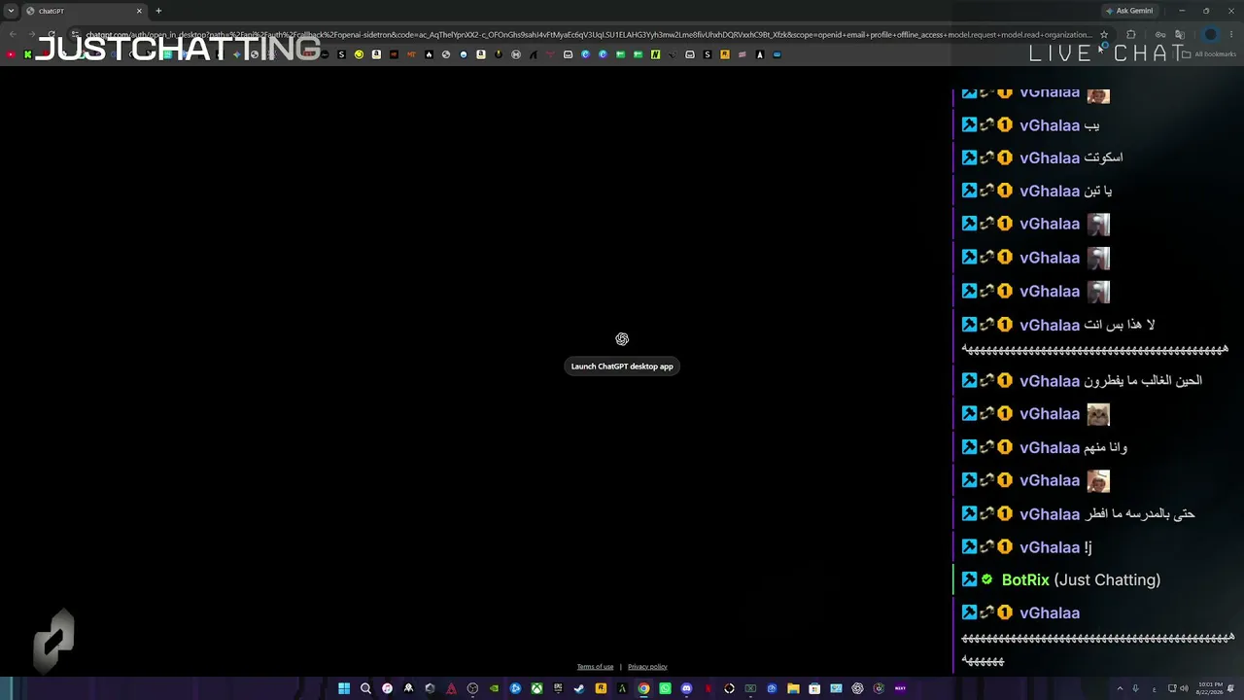
Task: Open the All Bookmarks folder
Action: pyautogui.click(x=1211, y=54)
